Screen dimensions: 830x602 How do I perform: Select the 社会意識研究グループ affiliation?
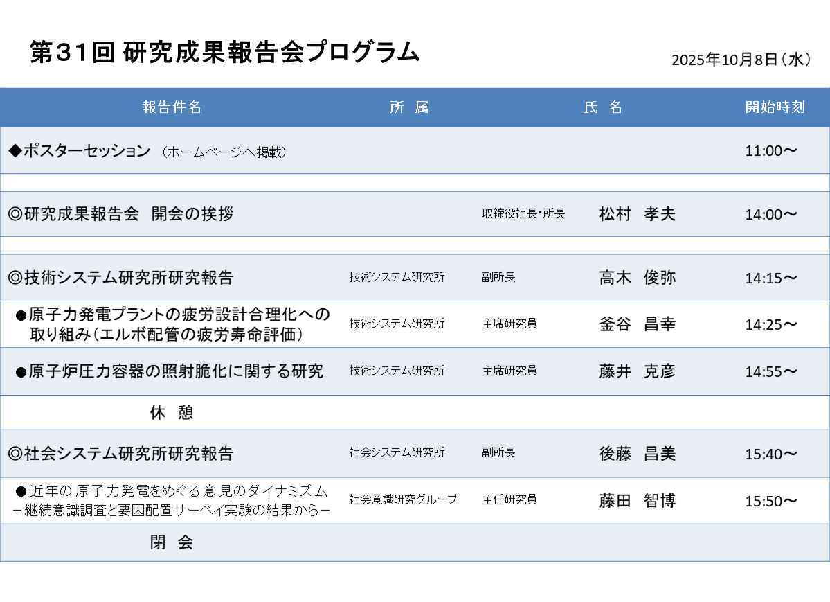[x=403, y=499]
